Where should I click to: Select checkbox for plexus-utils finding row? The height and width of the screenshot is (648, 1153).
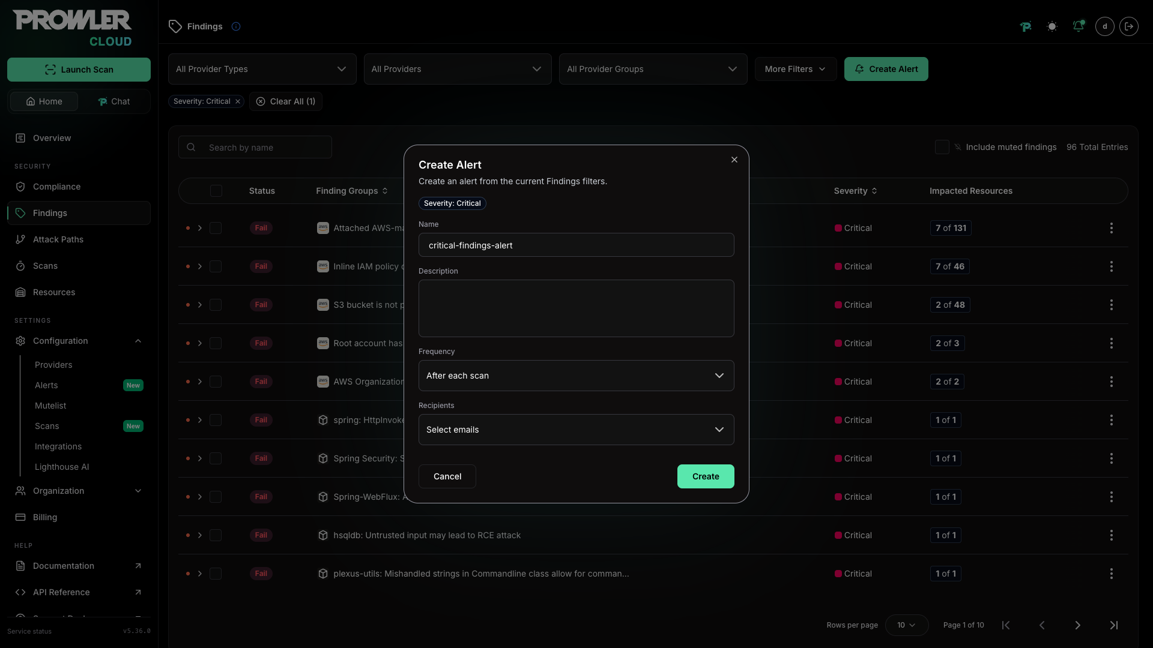point(216,574)
